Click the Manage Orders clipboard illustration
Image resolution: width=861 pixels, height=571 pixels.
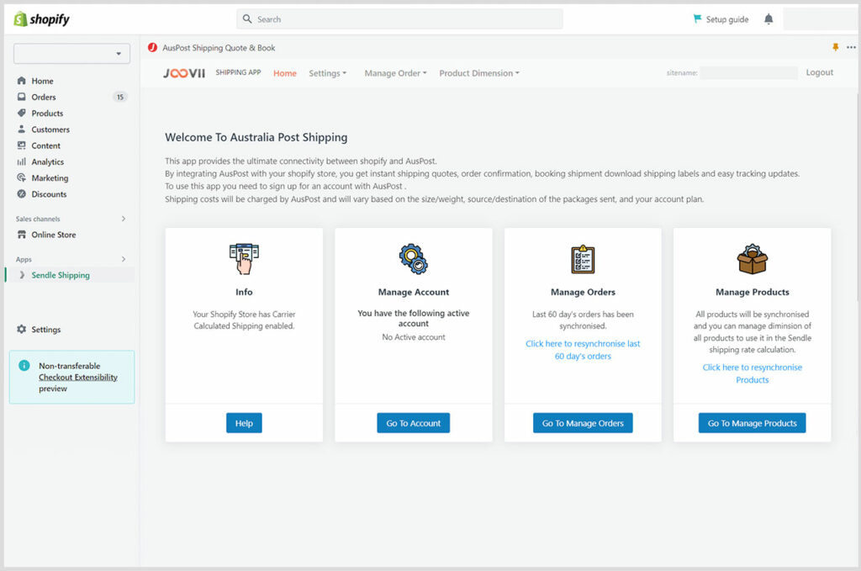(x=583, y=259)
